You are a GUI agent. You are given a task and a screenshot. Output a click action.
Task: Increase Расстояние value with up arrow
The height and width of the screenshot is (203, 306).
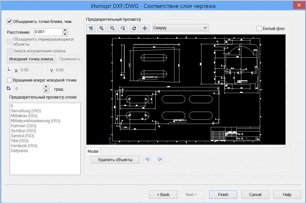coord(65,30)
